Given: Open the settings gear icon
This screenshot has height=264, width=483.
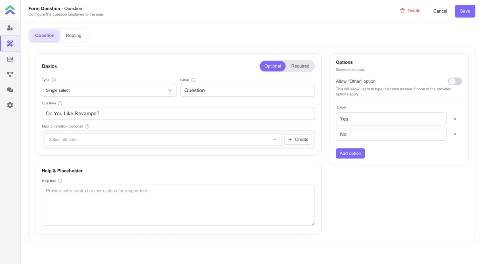Looking at the screenshot, I should click(x=10, y=105).
